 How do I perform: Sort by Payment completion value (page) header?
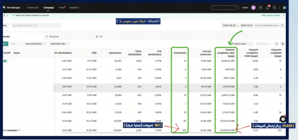(226, 53)
